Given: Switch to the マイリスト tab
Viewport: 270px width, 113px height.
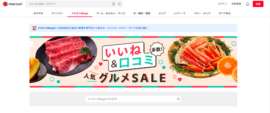Looking at the screenshot, I should click(x=57, y=13).
